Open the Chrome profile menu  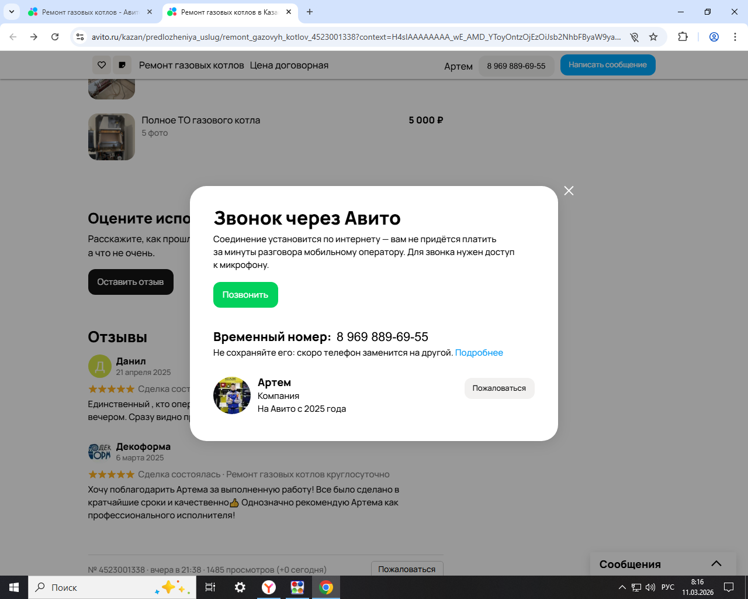click(714, 37)
